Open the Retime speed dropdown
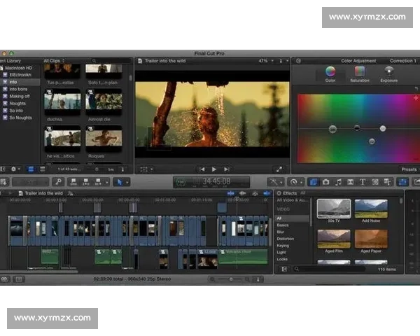 pos(295,182)
